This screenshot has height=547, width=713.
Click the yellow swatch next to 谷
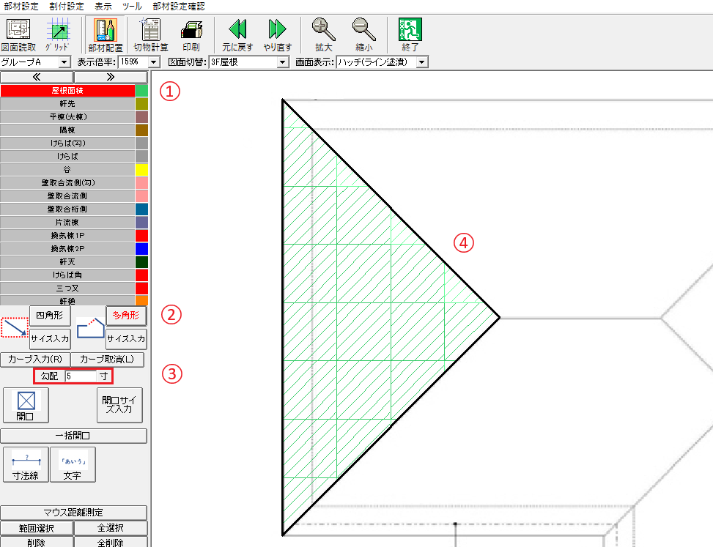click(x=142, y=170)
